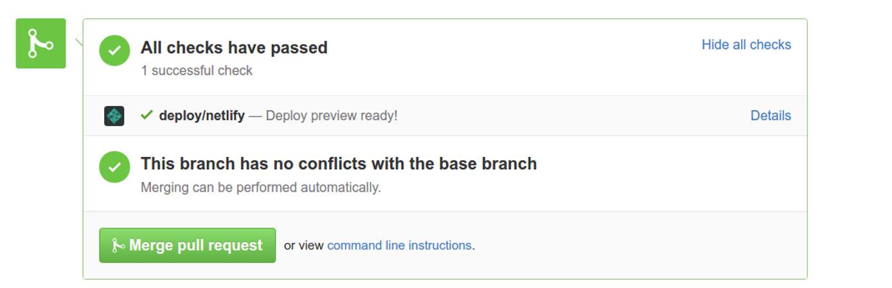Screen dimensions: 892x288
Task: Click the speech-bubble pointer beside the merge badge
Action: [x=79, y=42]
